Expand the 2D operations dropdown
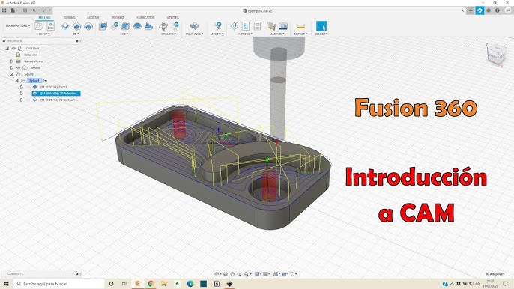Viewport: 514px width, 289px height. click(x=76, y=34)
